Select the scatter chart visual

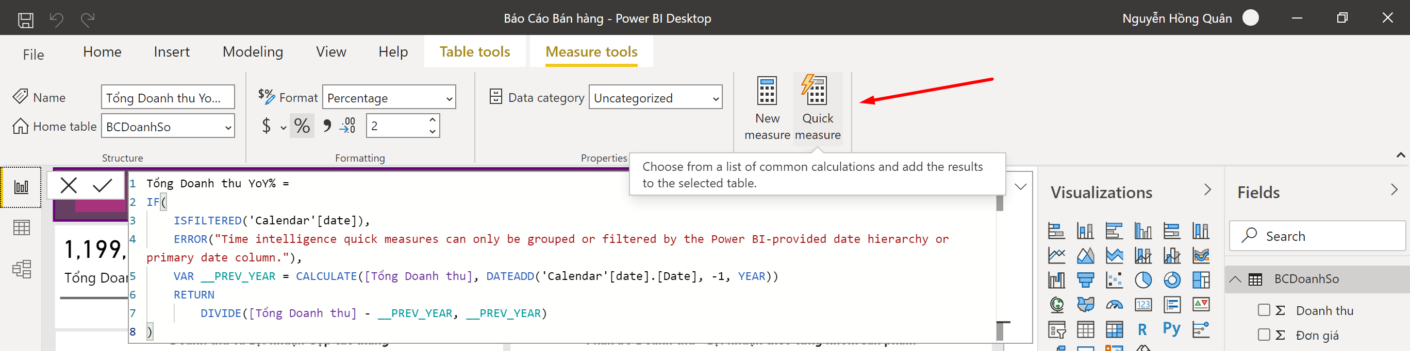(x=1114, y=280)
